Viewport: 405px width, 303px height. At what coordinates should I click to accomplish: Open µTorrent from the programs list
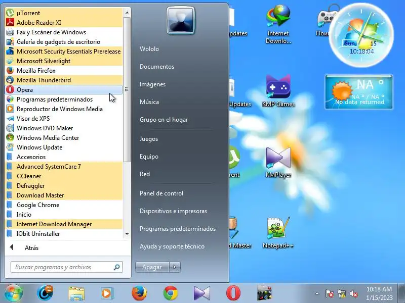(x=64, y=13)
